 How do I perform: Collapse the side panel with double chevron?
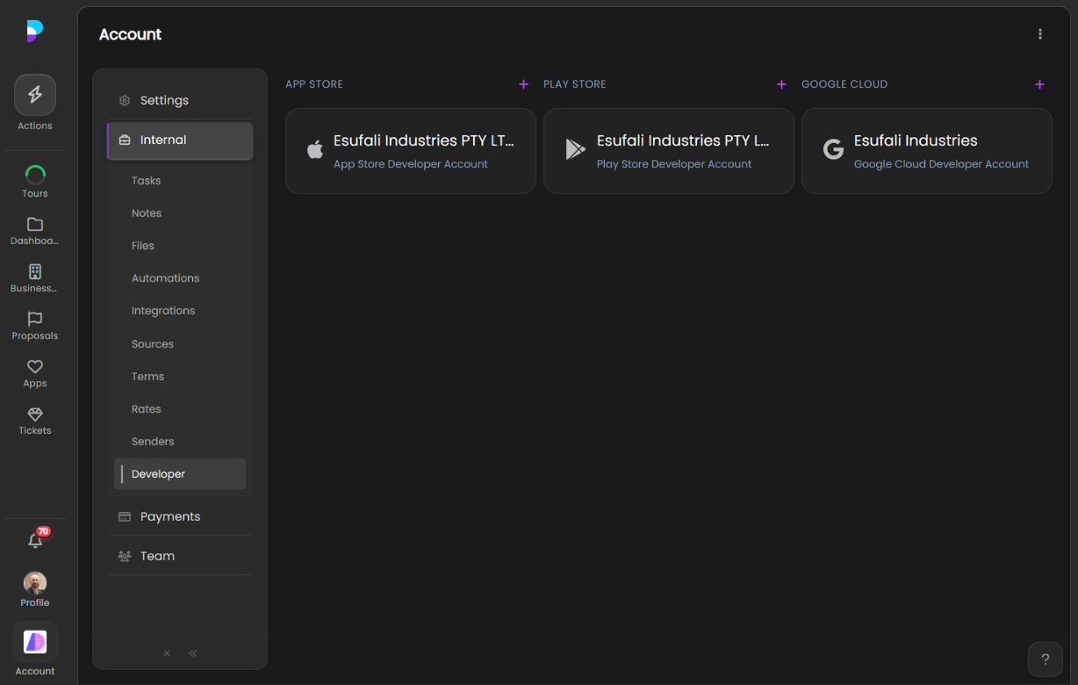click(x=193, y=653)
